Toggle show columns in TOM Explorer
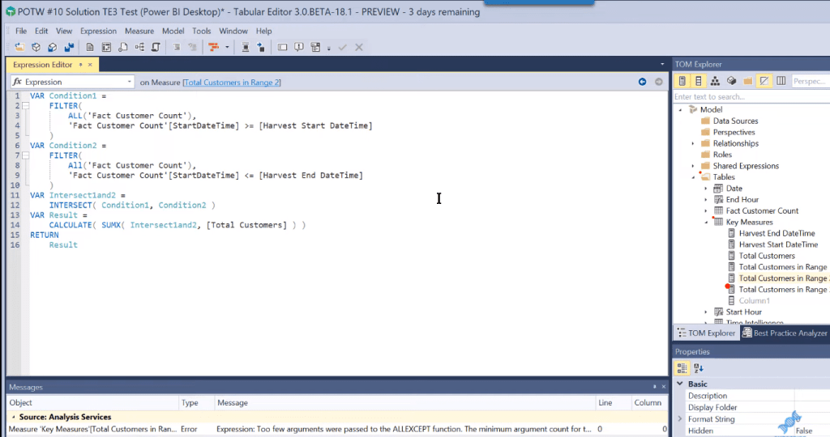This screenshot has width=830, height=437. pos(698,81)
